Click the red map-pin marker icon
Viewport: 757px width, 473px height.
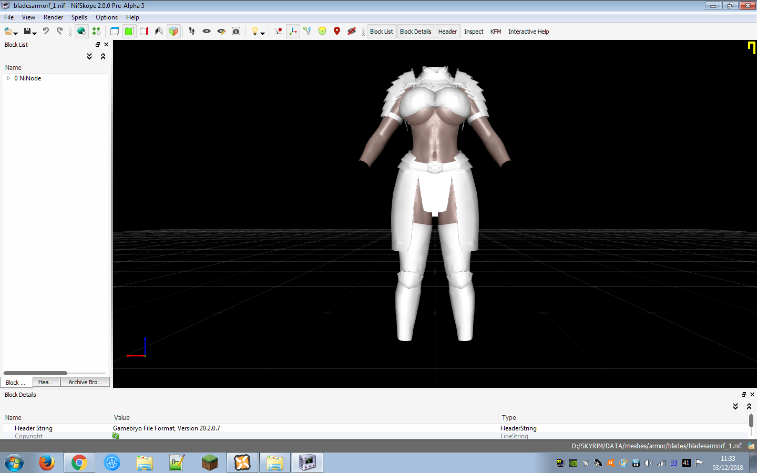click(x=337, y=32)
